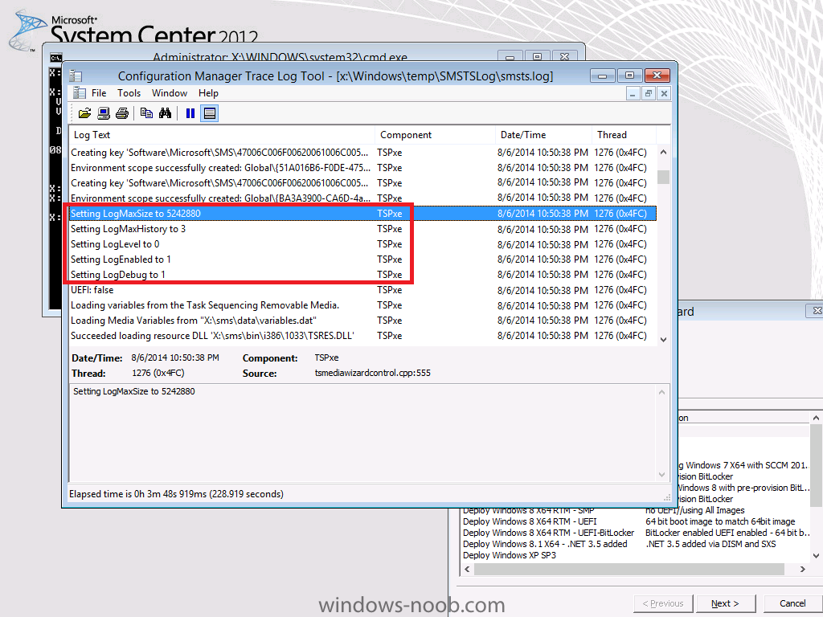Screen dimensions: 823x617
Task: Select 'Deploy Windows XP SP3' task sequence
Action: 509,555
